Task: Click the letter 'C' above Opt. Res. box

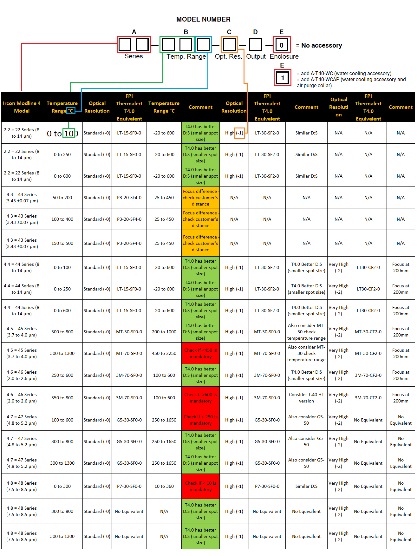Action: [229, 32]
